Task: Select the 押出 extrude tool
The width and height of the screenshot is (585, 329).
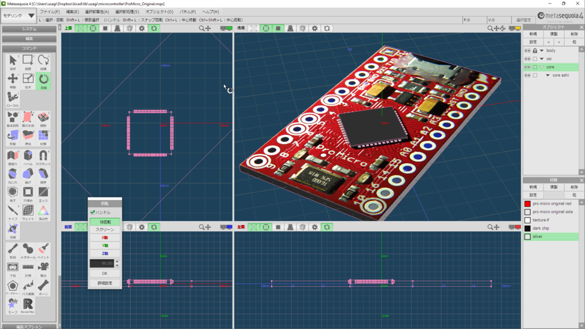Action: point(28,138)
